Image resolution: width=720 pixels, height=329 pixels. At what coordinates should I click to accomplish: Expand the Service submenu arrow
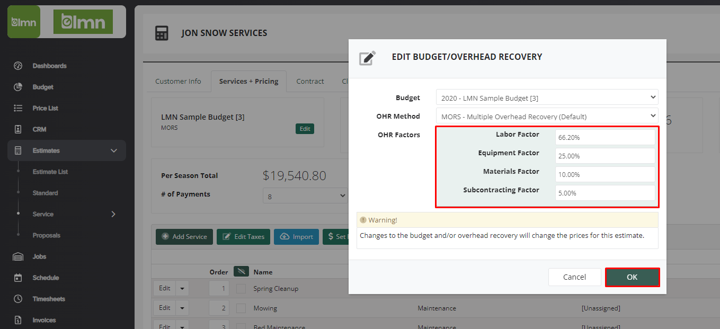click(x=113, y=214)
